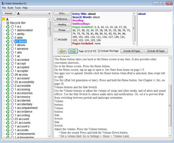Select the radio circle beside '7 above'

point(12,45)
